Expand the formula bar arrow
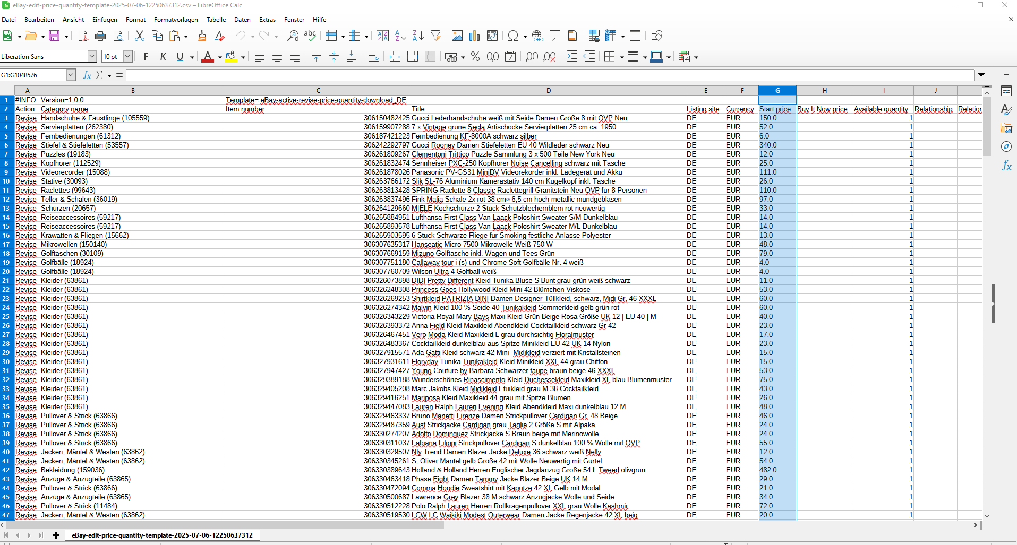This screenshot has height=545, width=1017. coord(981,75)
